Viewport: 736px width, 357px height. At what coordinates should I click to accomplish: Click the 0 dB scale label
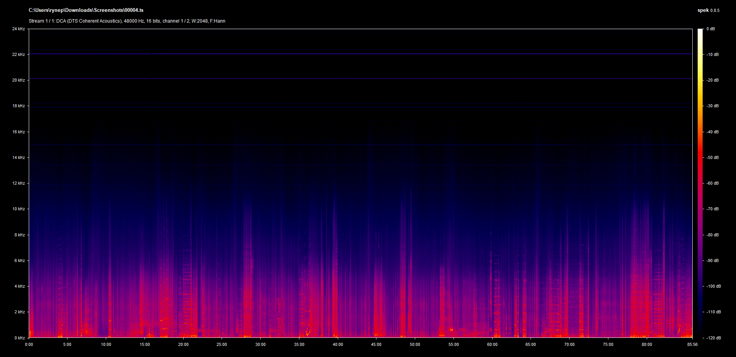coord(711,29)
